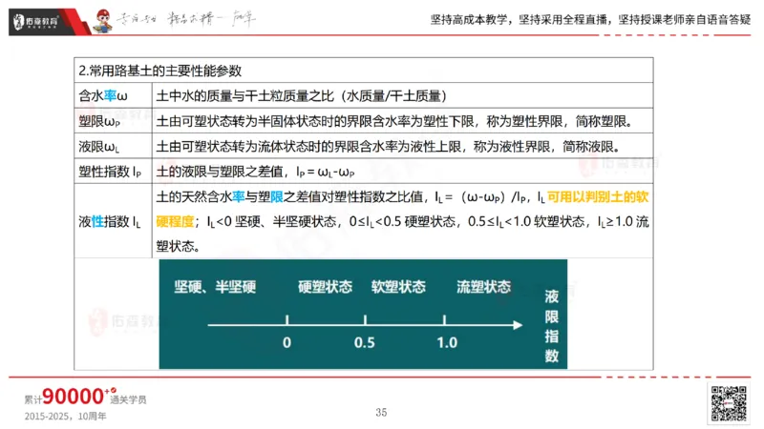764x429 pixels.
Task: Click the formula 'IP = ωL-ωP'
Action: click(326, 172)
